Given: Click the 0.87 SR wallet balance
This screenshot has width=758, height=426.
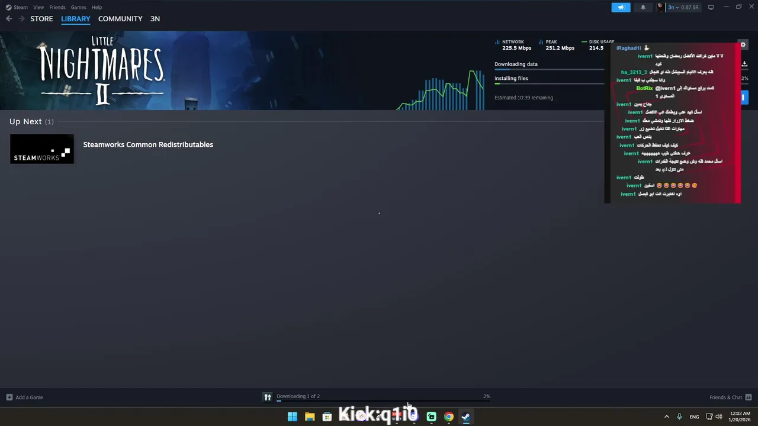Looking at the screenshot, I should pyautogui.click(x=689, y=7).
